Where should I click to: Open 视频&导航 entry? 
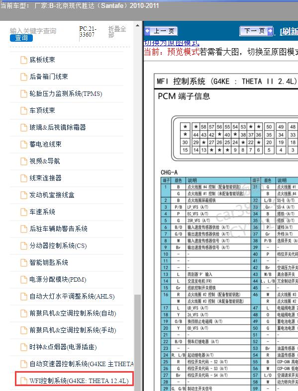[x=45, y=161]
